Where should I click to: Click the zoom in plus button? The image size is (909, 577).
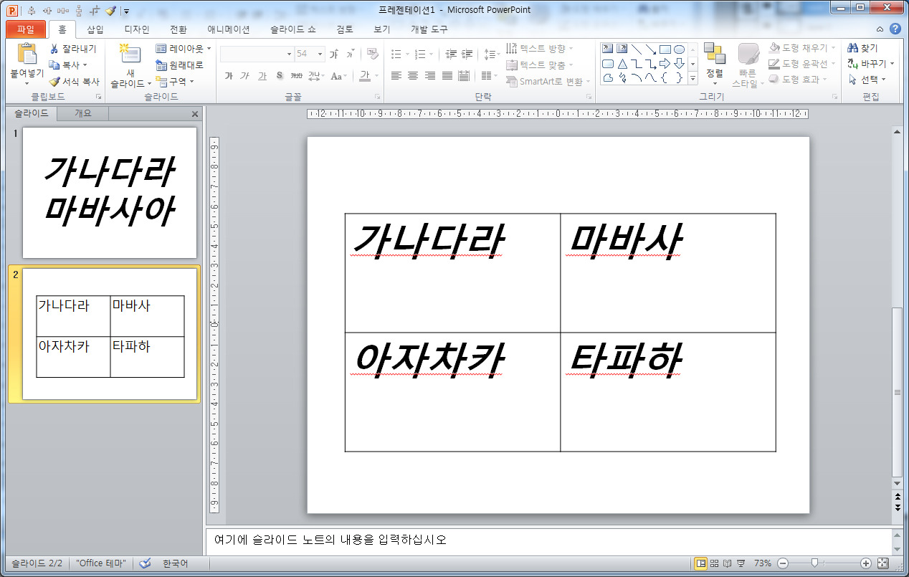point(866,563)
